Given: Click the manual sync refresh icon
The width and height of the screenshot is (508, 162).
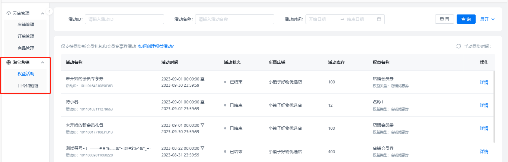Looking at the screenshot, I should point(459,46).
